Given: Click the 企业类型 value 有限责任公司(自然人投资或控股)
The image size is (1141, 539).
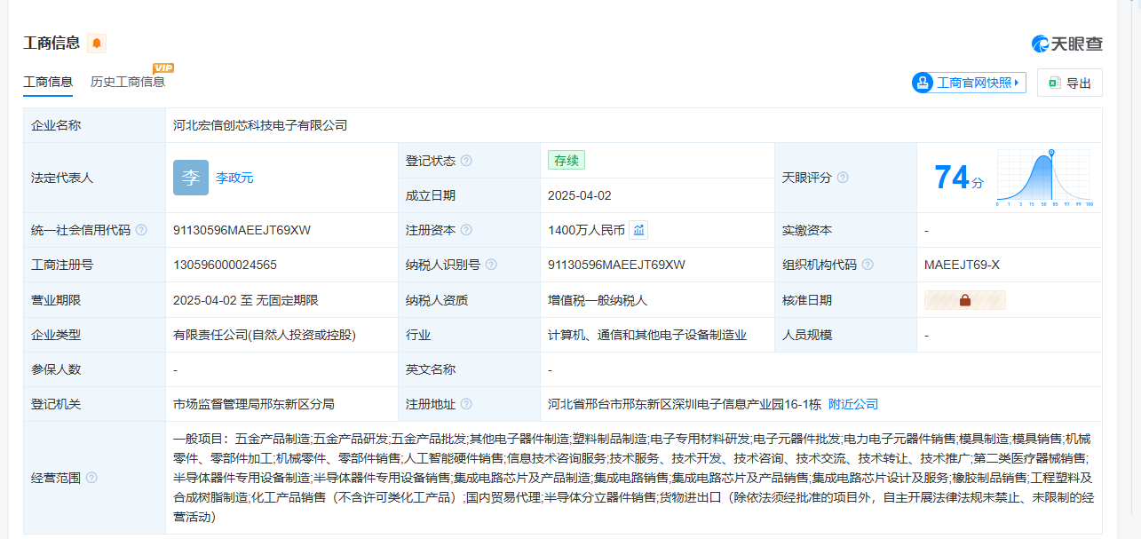Looking at the screenshot, I should (265, 335).
